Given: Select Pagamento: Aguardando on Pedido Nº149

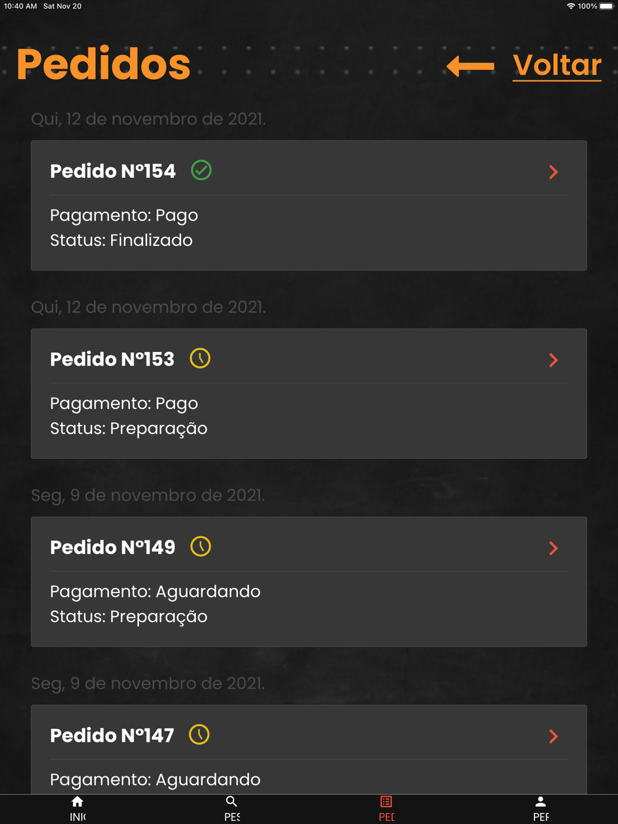Looking at the screenshot, I should click(155, 592).
